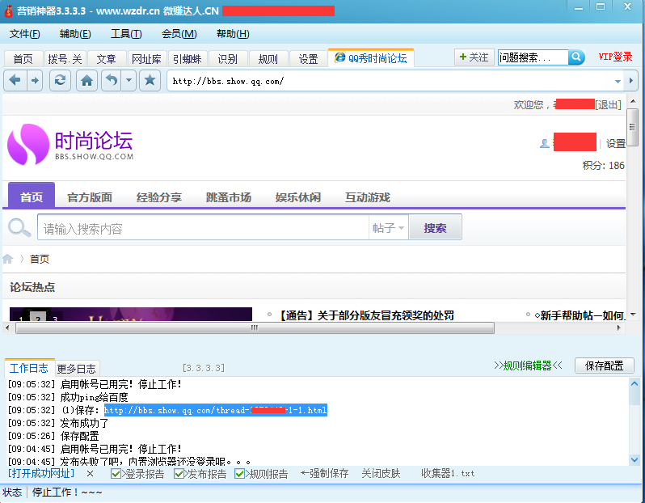The height and width of the screenshot is (503, 645).
Task: Click the [退出] logout link
Action: coord(609,105)
